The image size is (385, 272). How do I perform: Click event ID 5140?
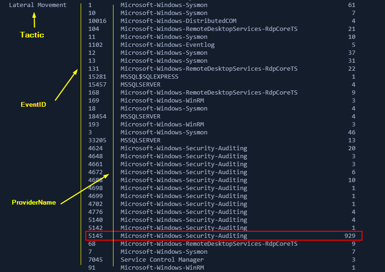pyautogui.click(x=96, y=220)
